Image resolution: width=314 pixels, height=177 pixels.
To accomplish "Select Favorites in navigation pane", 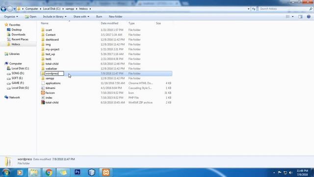I will (x=15, y=25).
